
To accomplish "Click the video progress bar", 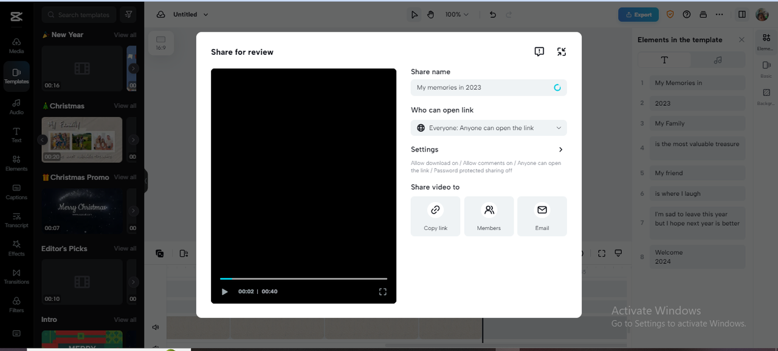I will pyautogui.click(x=303, y=279).
